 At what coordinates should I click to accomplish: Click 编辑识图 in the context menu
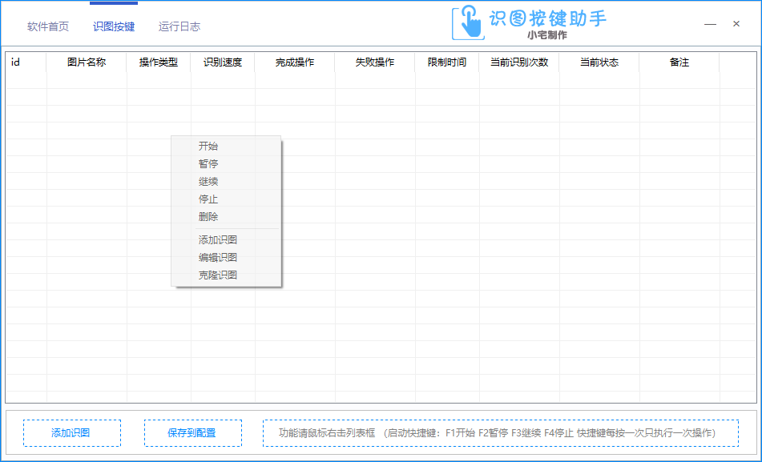coord(218,257)
